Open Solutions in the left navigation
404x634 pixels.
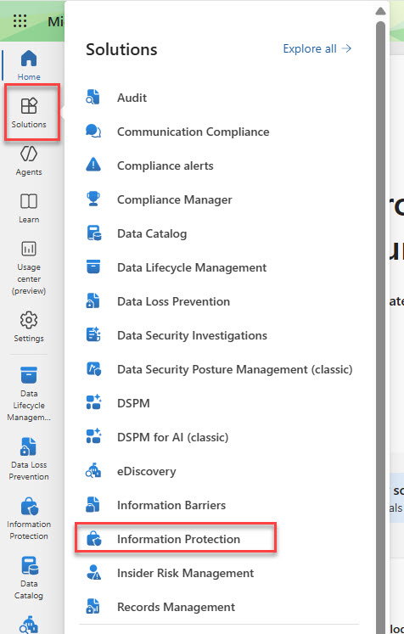[x=29, y=113]
